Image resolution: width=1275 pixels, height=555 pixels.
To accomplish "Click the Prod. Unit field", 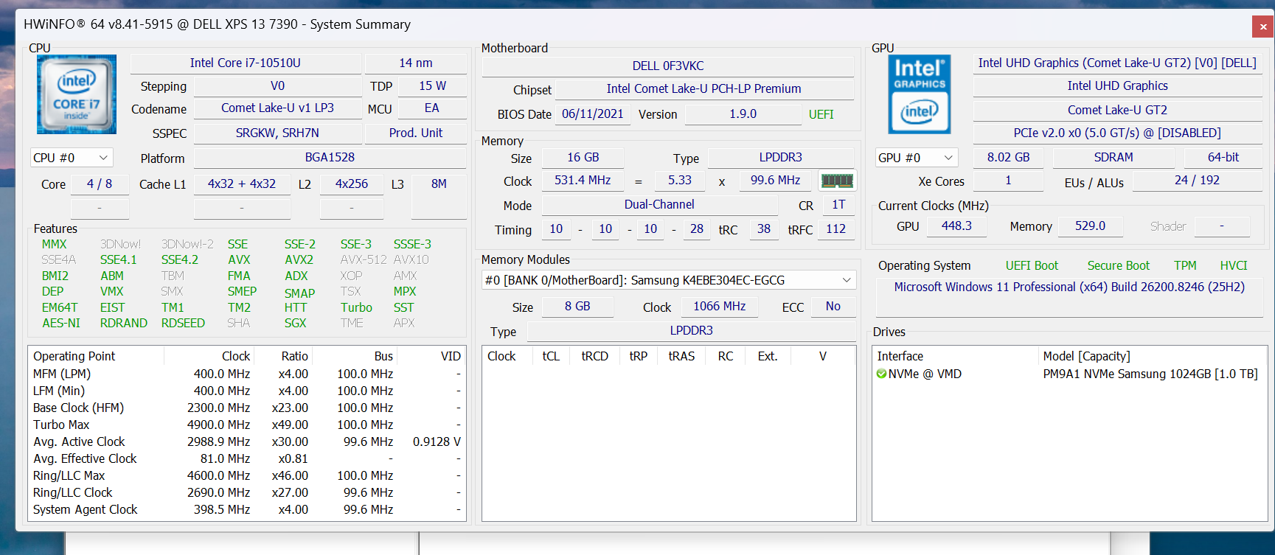I will click(x=416, y=133).
